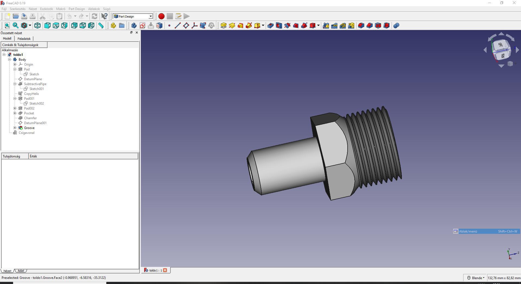The height and width of the screenshot is (284, 521).
Task: Expand the Pocket tree node
Action: tap(15, 113)
